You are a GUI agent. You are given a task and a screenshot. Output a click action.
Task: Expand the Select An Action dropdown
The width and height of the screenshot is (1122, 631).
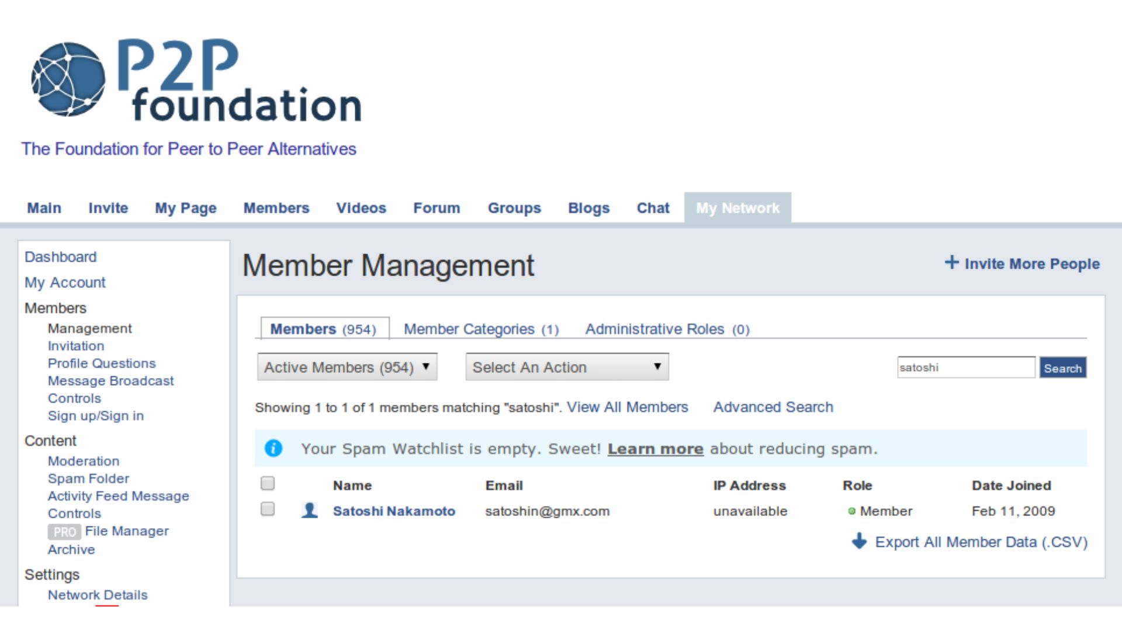(x=567, y=367)
